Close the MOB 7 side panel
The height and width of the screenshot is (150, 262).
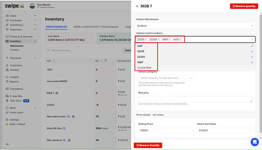pos(137,6)
